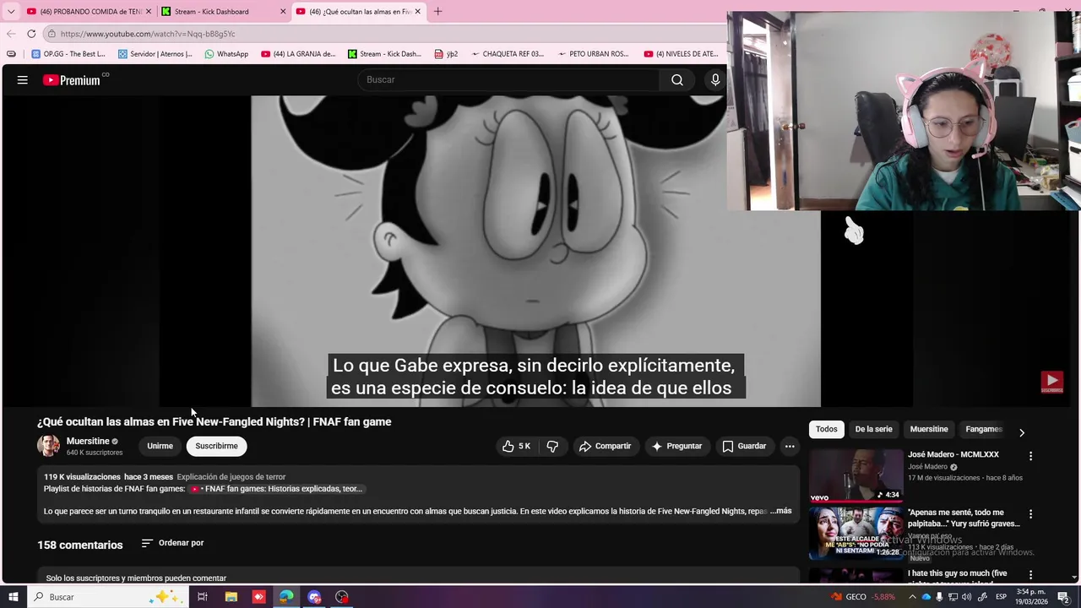Reload the page with browser refresh icon
Screen dimensions: 1081x608
pos(31,34)
